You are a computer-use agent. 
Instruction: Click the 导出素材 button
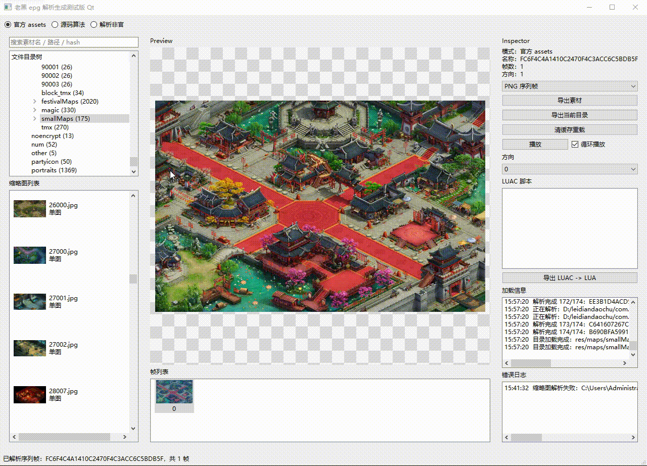click(570, 101)
